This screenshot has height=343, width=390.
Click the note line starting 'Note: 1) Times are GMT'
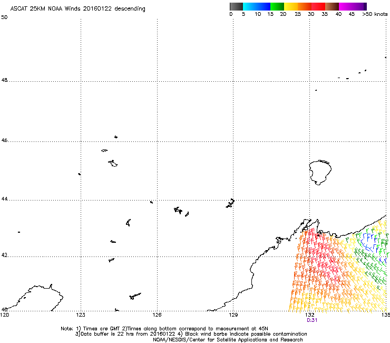(164, 329)
